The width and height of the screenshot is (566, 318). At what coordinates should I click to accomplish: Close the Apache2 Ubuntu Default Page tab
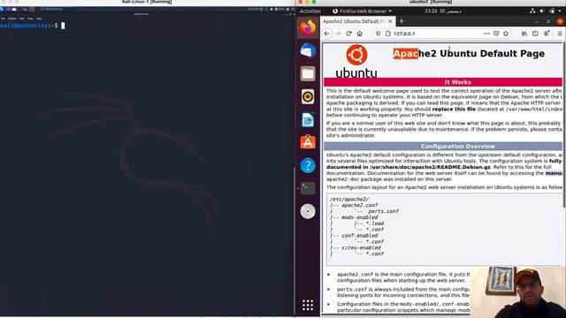pyautogui.click(x=390, y=21)
